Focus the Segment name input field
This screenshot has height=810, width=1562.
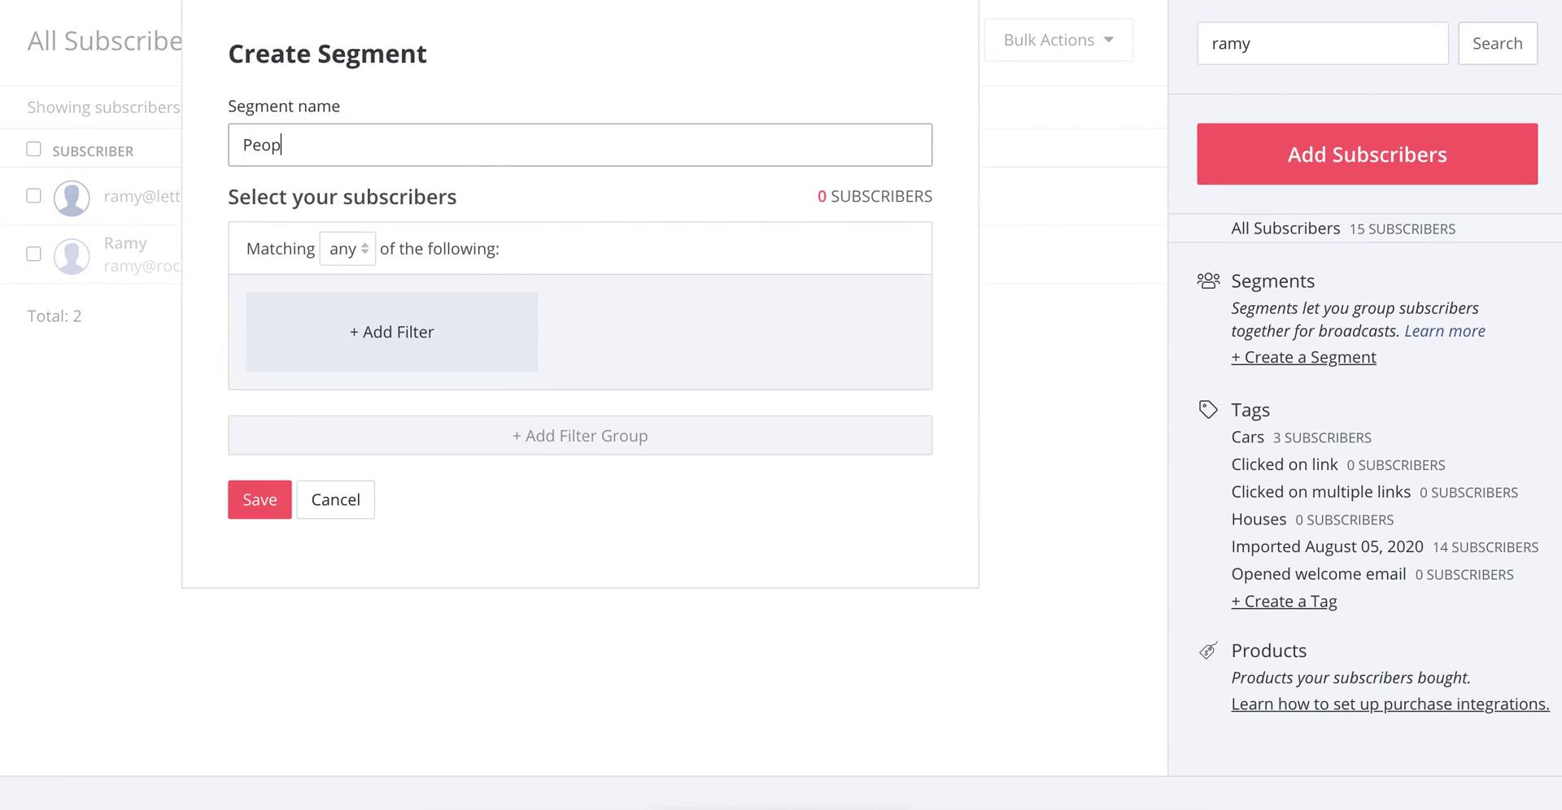coord(580,145)
